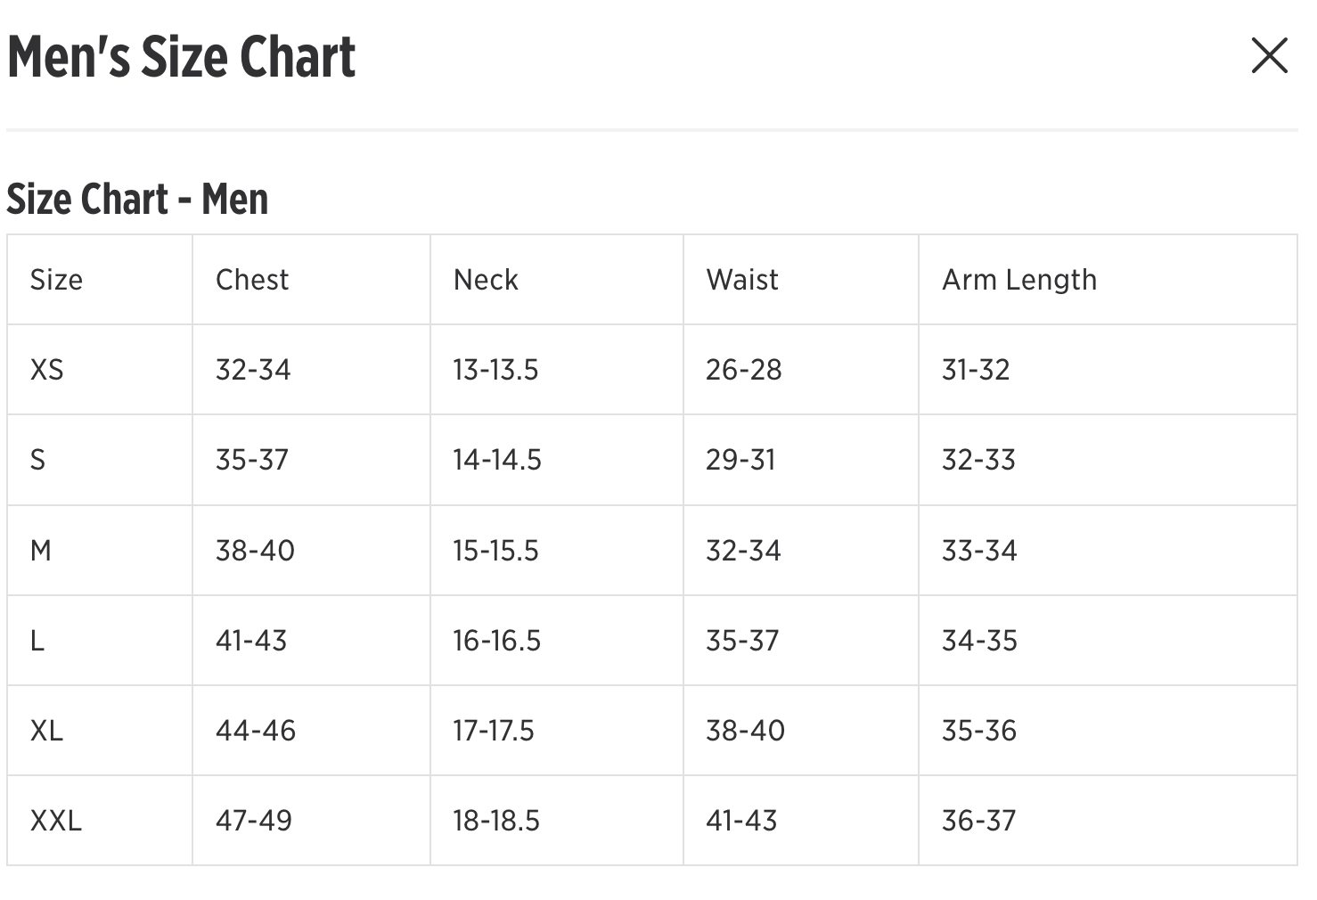The image size is (1317, 900).
Task: Click the 47-49 chest measurement cell
Action: tap(254, 821)
